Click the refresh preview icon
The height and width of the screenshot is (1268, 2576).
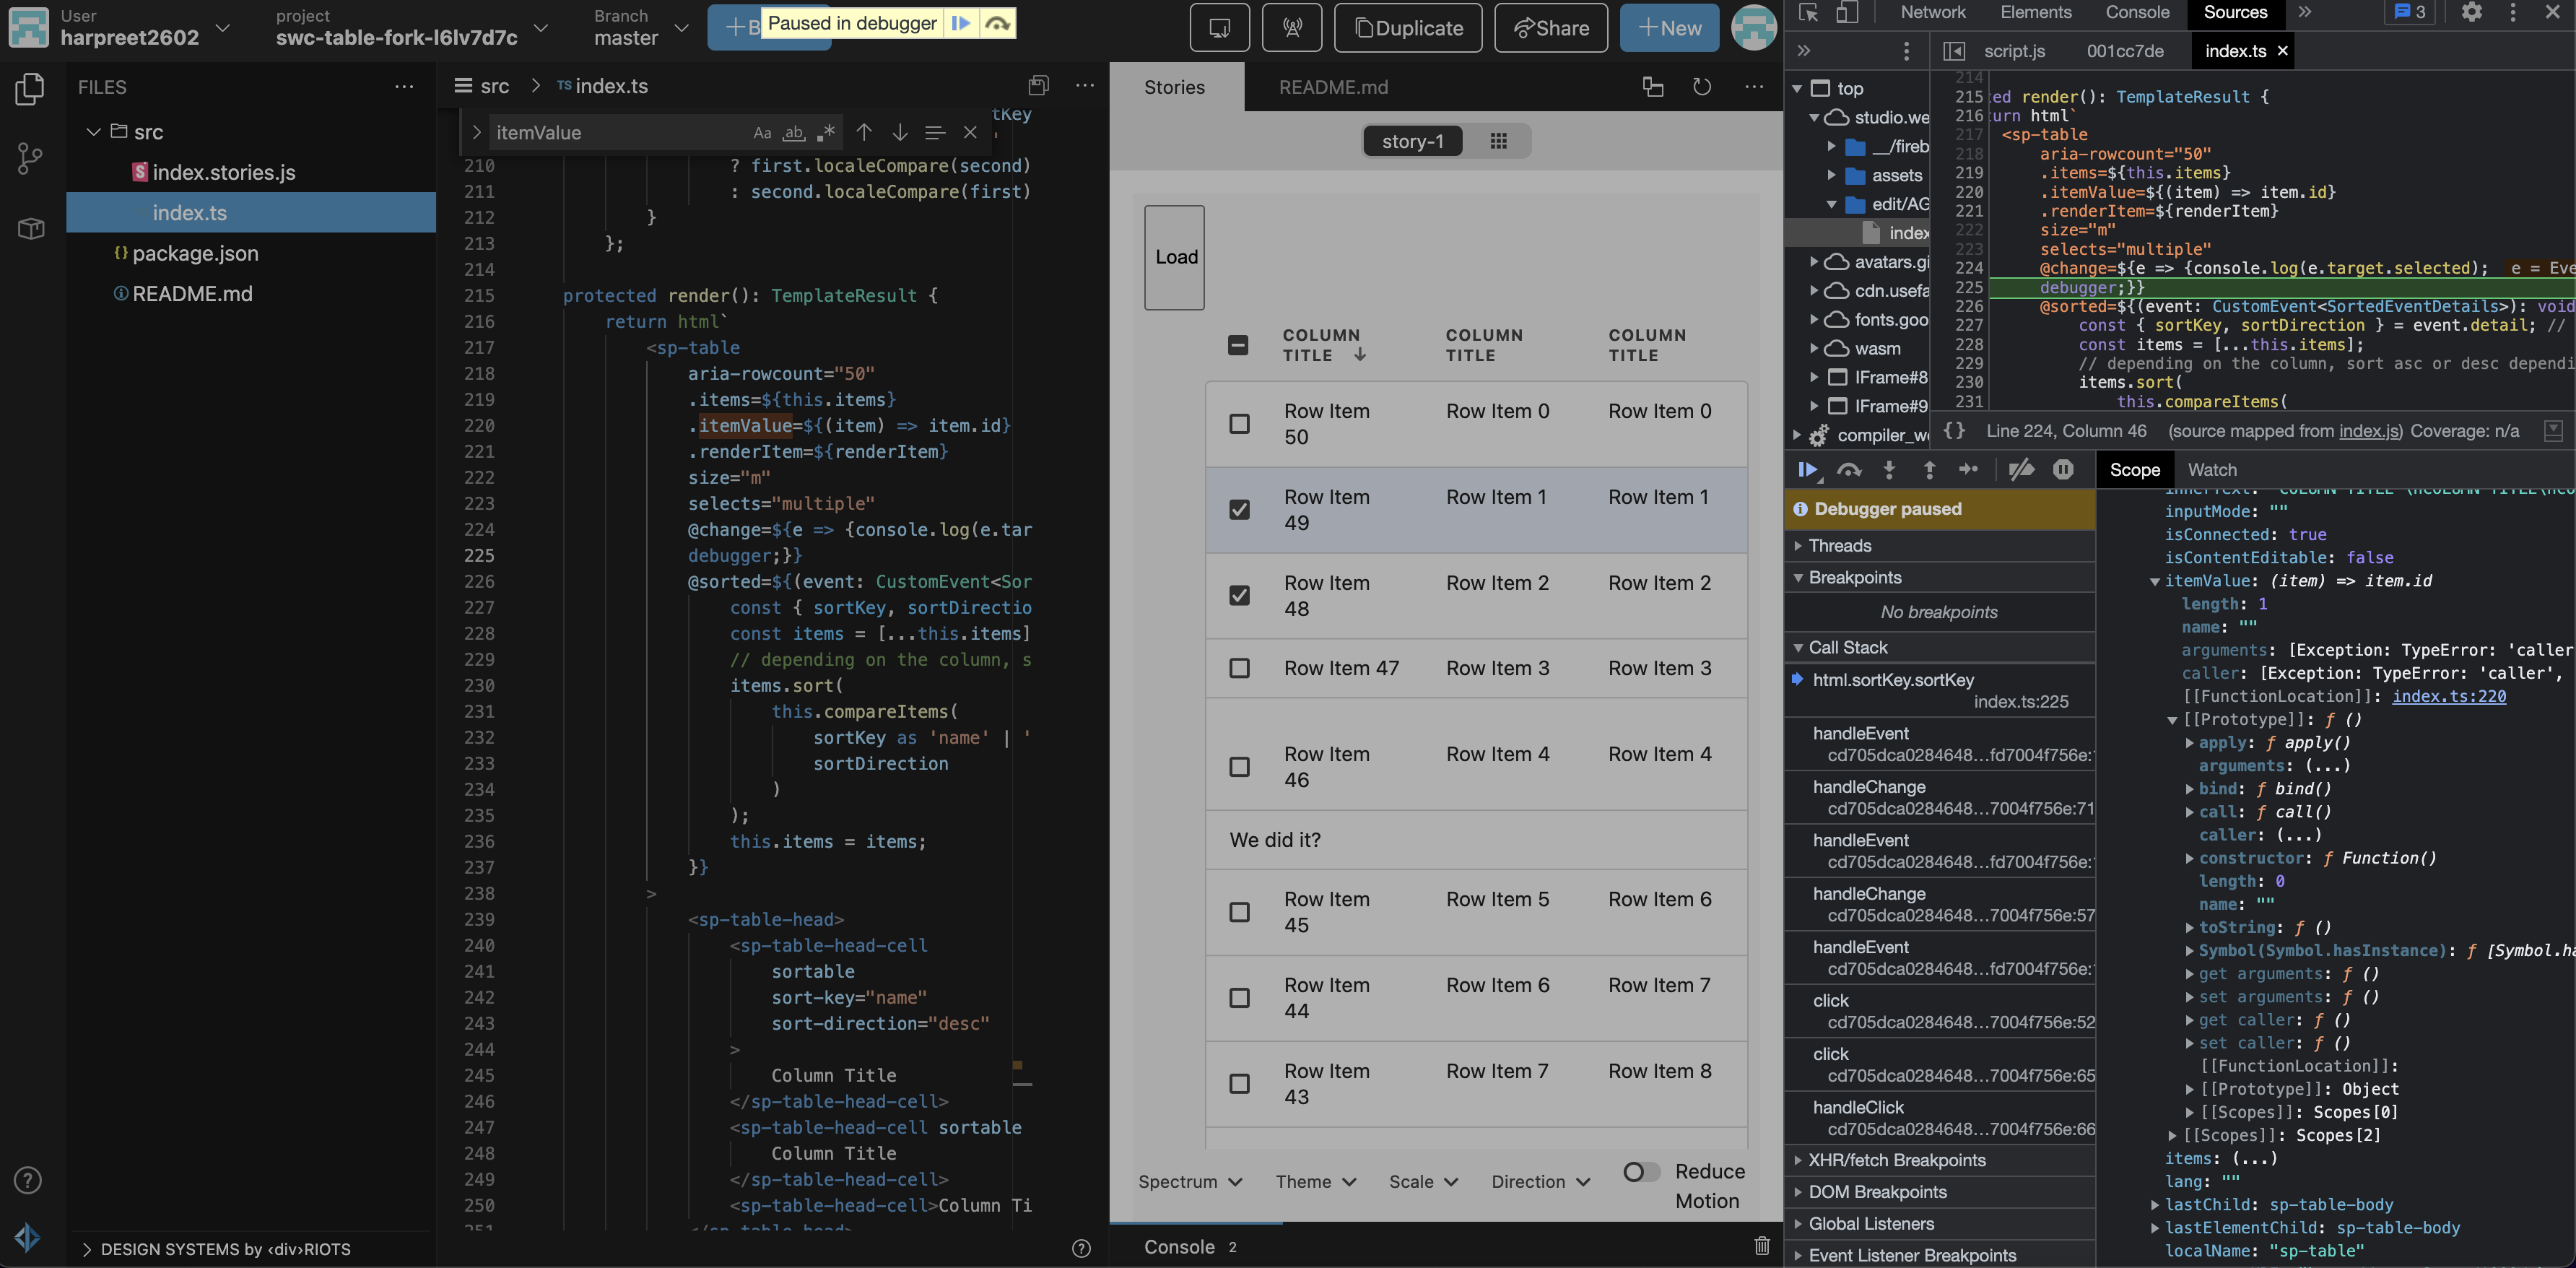(x=1702, y=87)
